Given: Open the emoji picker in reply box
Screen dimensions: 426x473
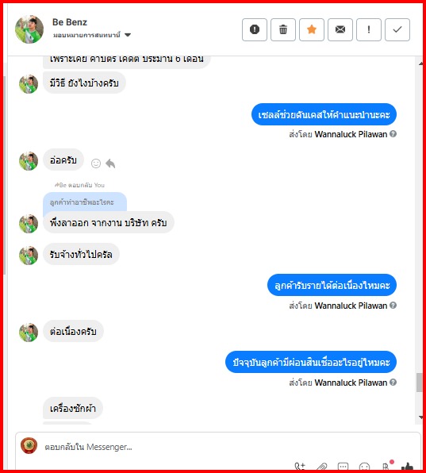Looking at the screenshot, I should (364, 467).
